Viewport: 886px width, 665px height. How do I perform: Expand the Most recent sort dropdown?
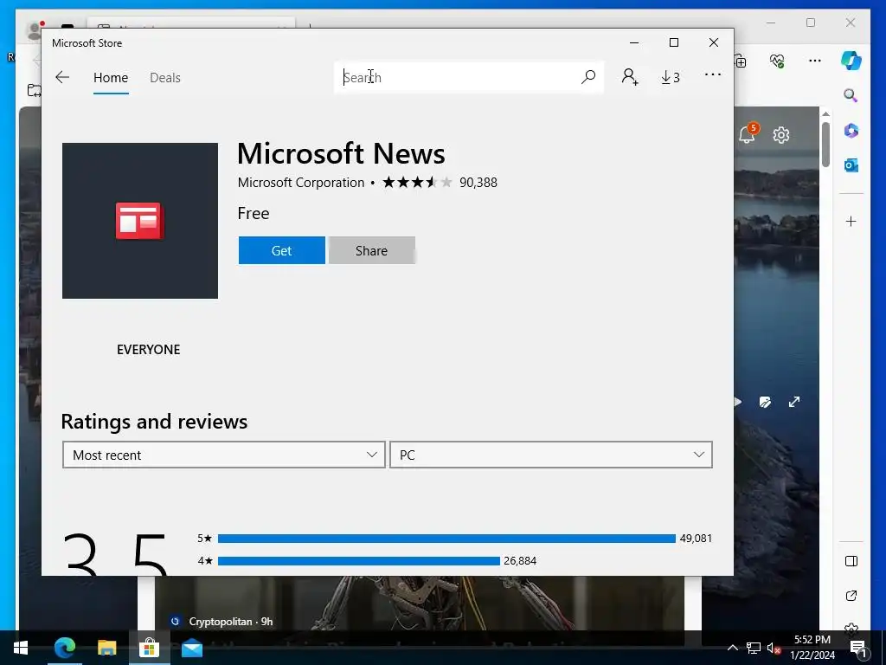[x=224, y=455]
